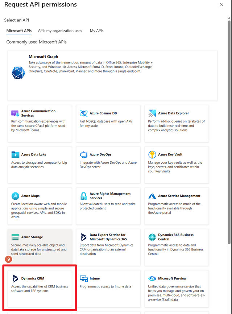The width and height of the screenshot is (232, 314).
Task: Select the Azure Data Lake icon
Action: (15, 155)
